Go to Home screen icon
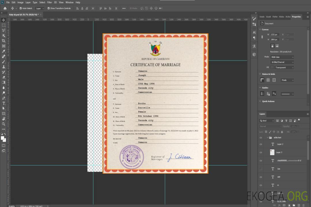This screenshot has width=311, height=207. [5, 8]
